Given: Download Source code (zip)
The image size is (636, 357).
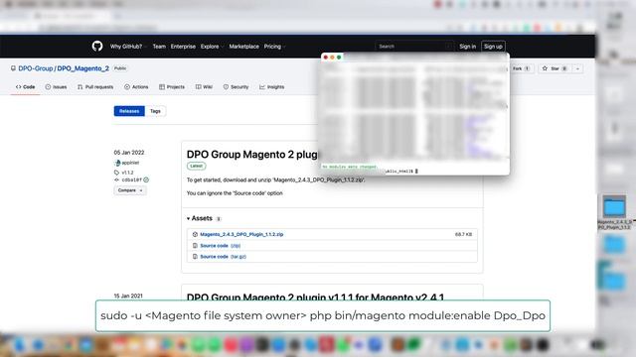Looking at the screenshot, I should (x=220, y=246).
